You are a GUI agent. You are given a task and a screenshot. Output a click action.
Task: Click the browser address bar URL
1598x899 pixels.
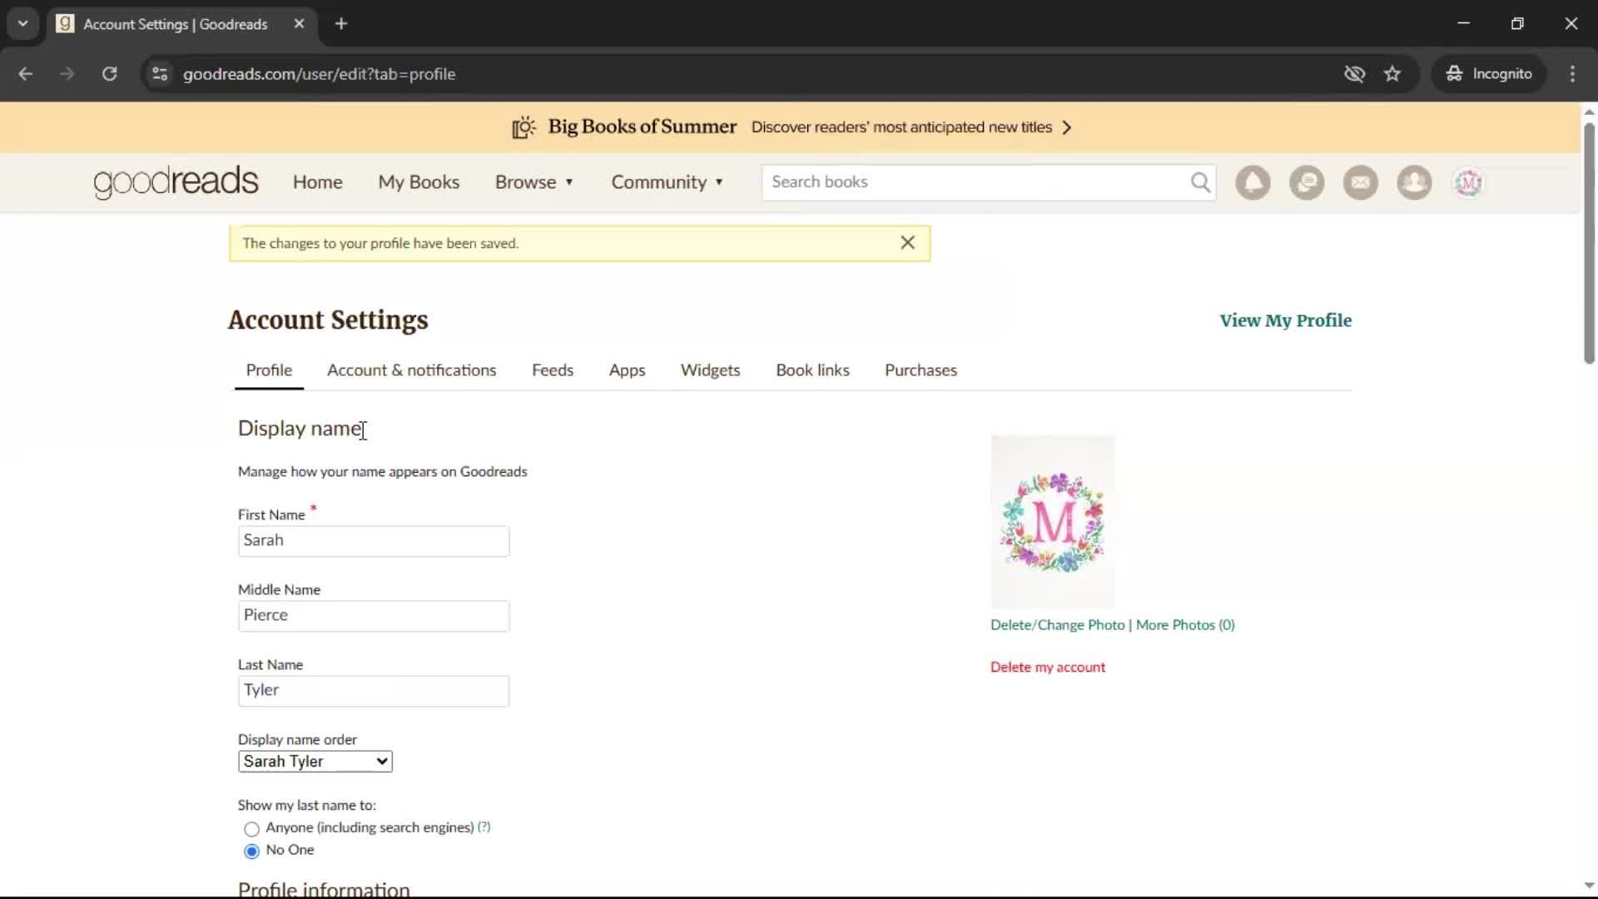(319, 74)
